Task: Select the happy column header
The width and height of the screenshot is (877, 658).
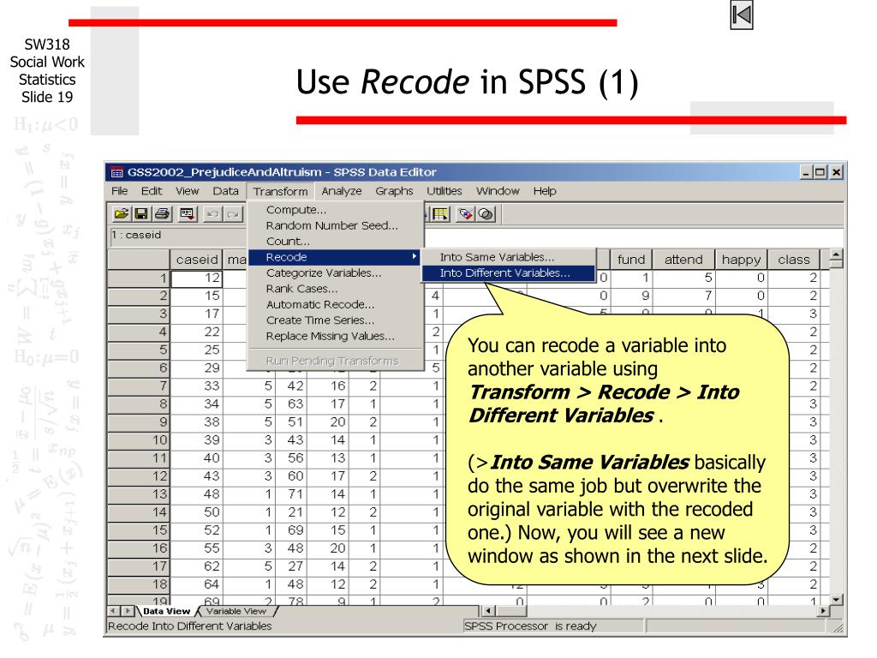Action: 741,259
